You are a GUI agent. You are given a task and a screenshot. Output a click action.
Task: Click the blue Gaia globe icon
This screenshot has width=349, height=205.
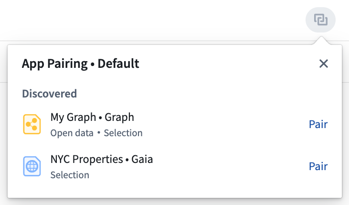point(32,166)
